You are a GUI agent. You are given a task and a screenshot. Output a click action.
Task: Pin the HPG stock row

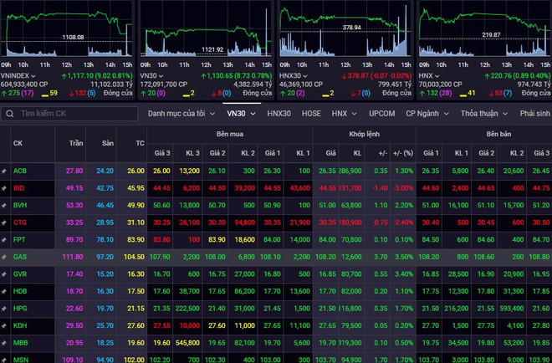(x=4, y=308)
